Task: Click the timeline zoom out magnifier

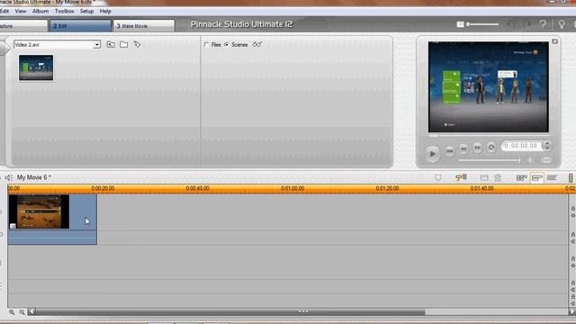Action: tap(22, 312)
